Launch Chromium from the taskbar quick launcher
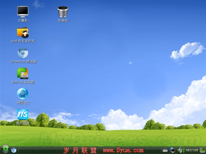Viewport: 206px width, 154px height. [x=13, y=150]
